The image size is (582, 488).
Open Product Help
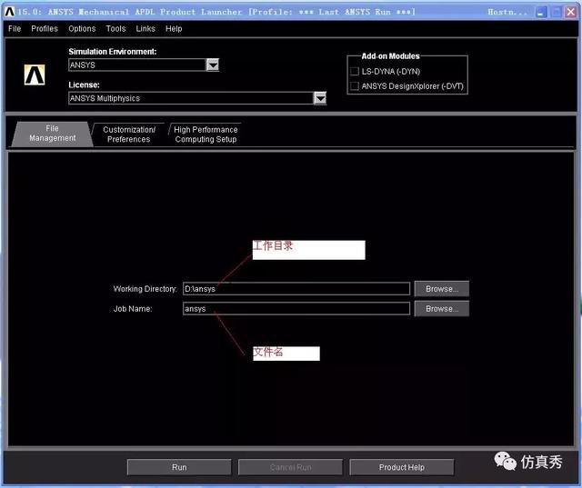point(402,467)
